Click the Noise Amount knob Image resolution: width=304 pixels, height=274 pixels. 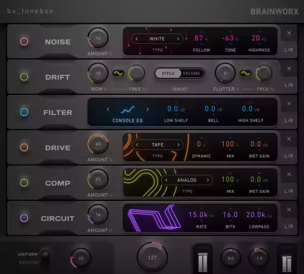pyautogui.click(x=98, y=38)
